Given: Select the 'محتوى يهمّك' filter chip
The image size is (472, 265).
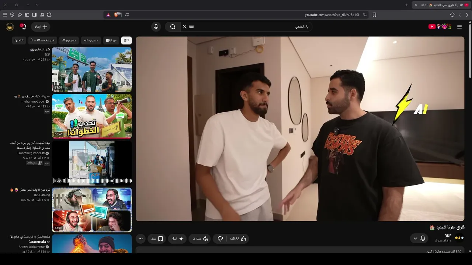Looking at the screenshot, I should click(69, 40).
